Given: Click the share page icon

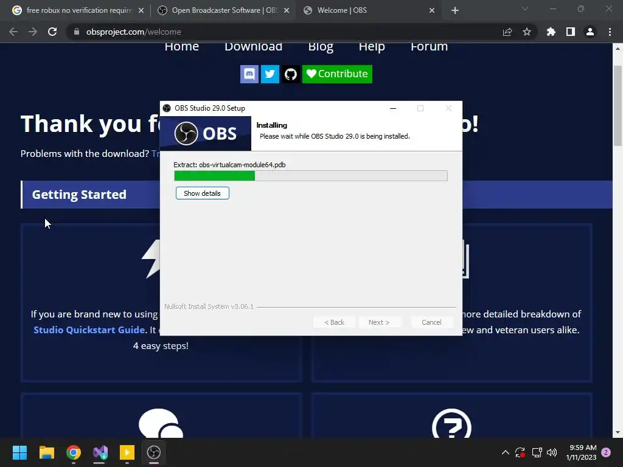Looking at the screenshot, I should (x=507, y=32).
